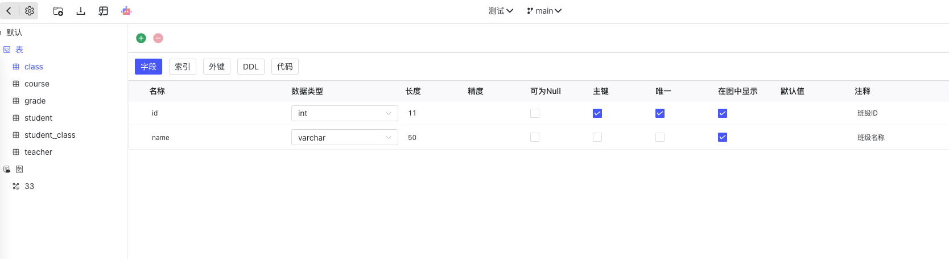Remove field with red minus icon

tap(158, 38)
